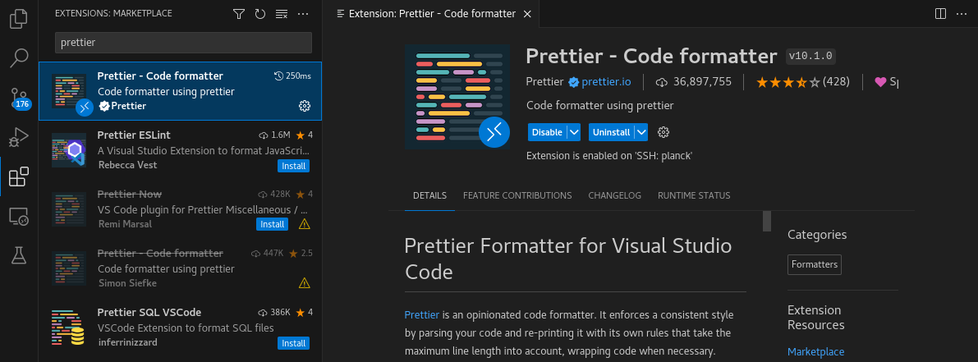
Task: Click the Disable button
Action: coord(547,132)
